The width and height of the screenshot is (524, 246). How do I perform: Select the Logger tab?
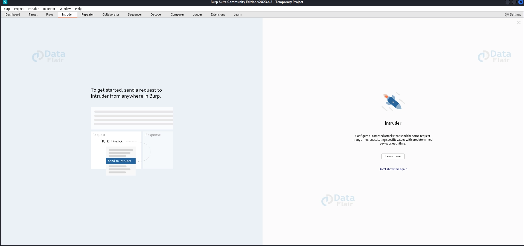[x=197, y=14]
